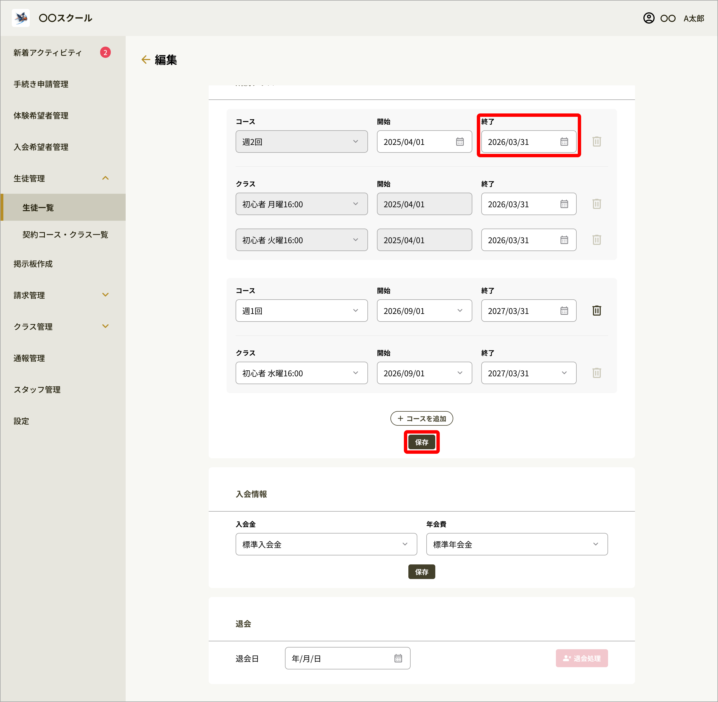Delete the 初心者 月曜16:00 class row
Viewport: 718px width, 702px height.
tap(597, 204)
